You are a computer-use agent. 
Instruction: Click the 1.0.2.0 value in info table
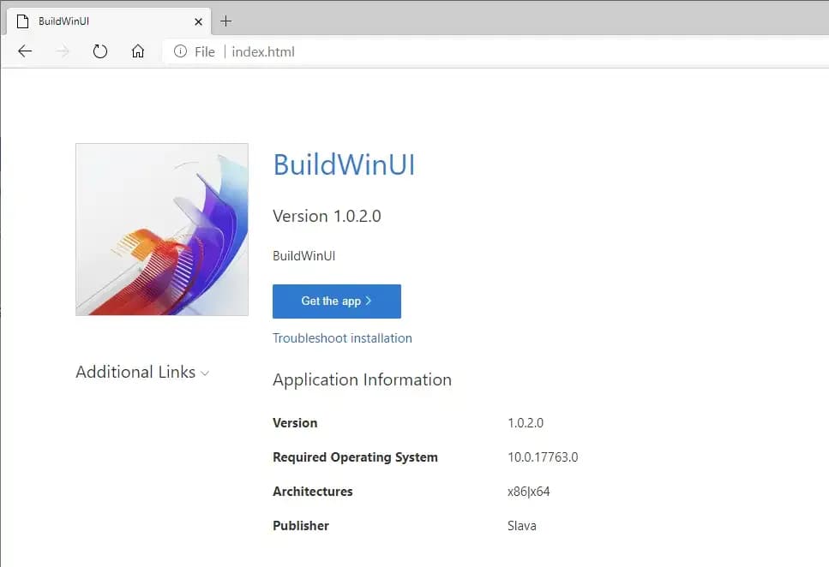(526, 423)
